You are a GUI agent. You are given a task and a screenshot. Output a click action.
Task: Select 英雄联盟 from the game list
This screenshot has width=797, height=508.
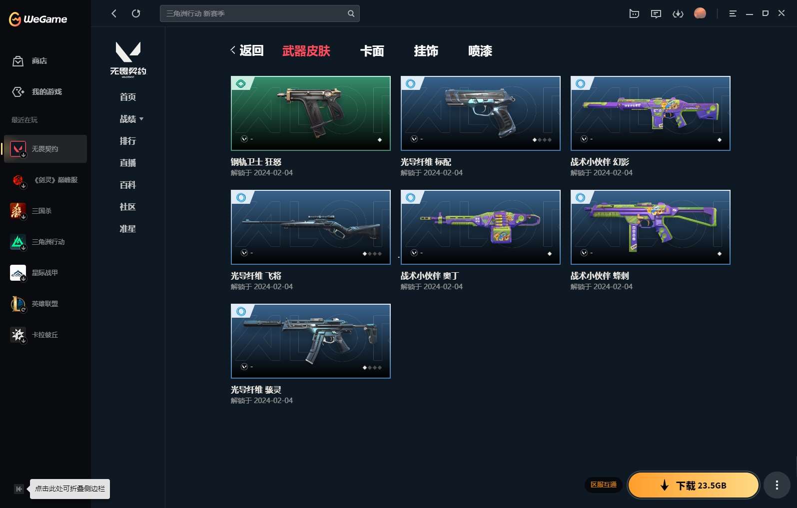44,304
